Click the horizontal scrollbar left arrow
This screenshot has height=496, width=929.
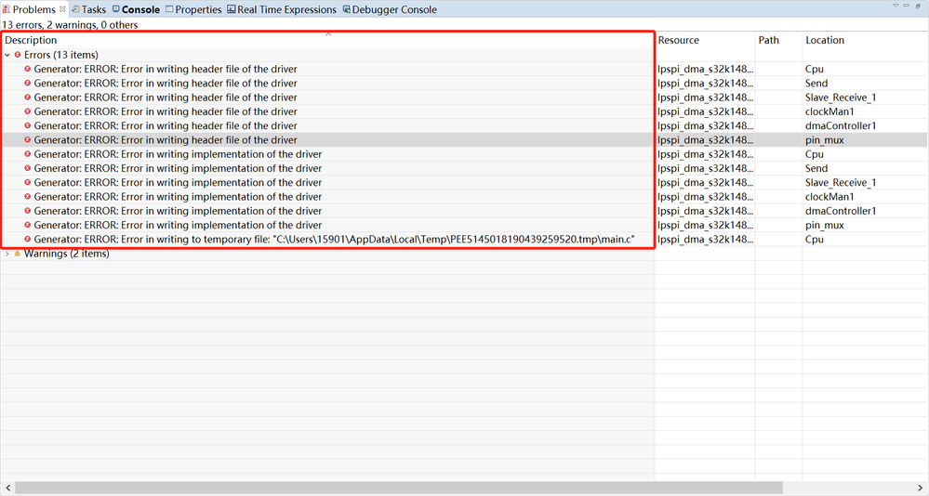tap(7, 488)
